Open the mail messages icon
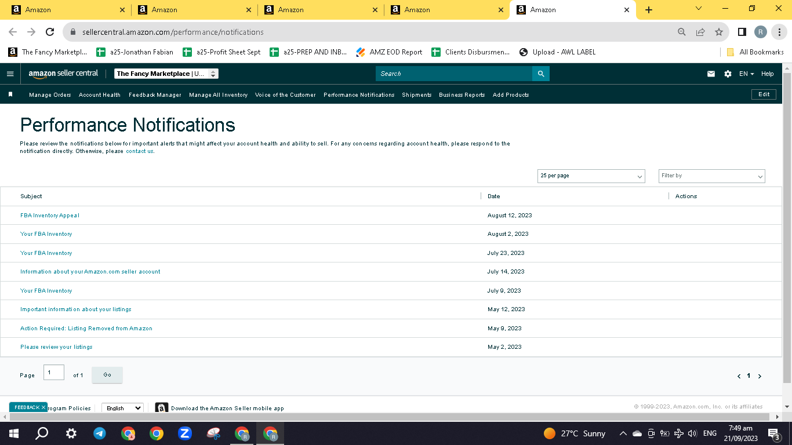 [x=711, y=74]
